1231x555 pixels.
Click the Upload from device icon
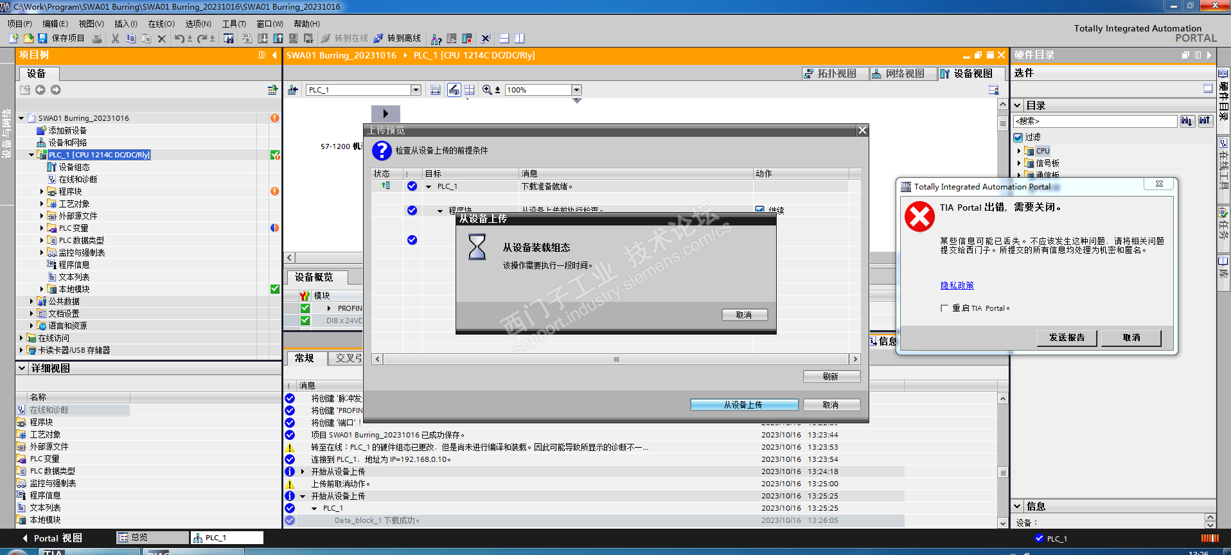278,39
